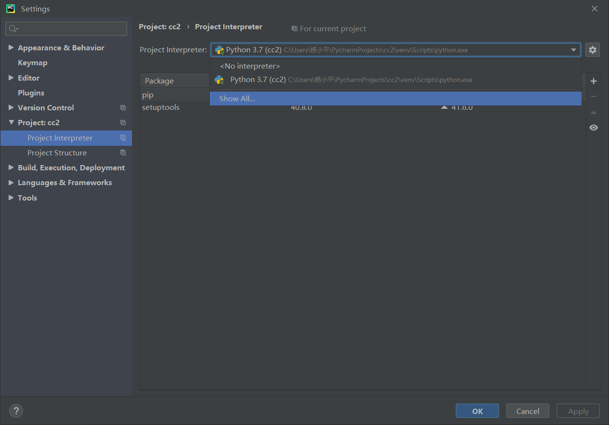
Task: Close the Settings dialog window
Action: [595, 9]
